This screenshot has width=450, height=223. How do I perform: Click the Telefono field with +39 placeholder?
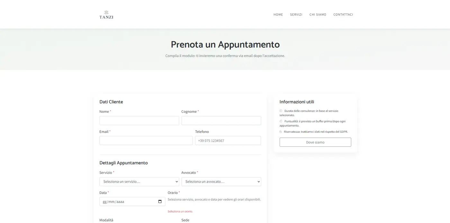(228, 140)
